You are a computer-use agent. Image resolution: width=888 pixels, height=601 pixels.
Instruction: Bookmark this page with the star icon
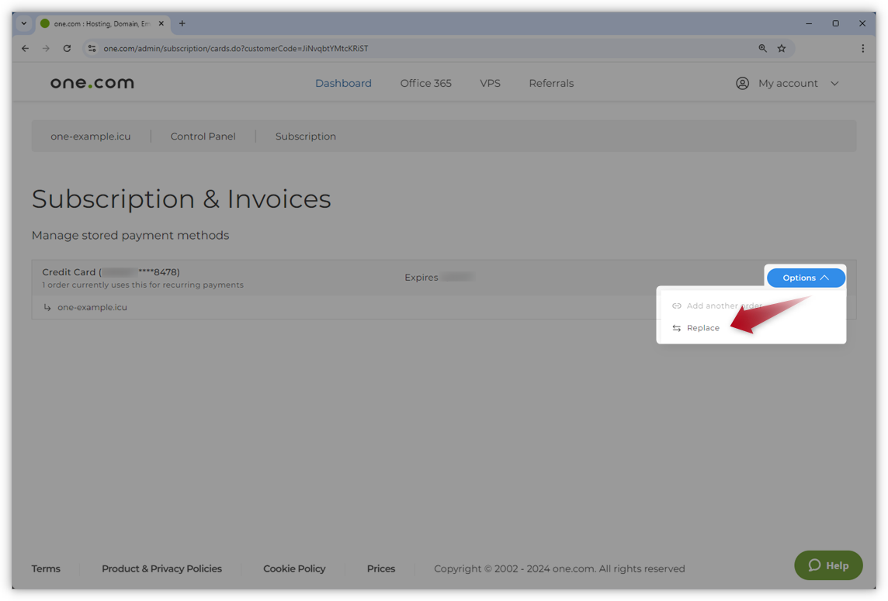[x=782, y=48]
